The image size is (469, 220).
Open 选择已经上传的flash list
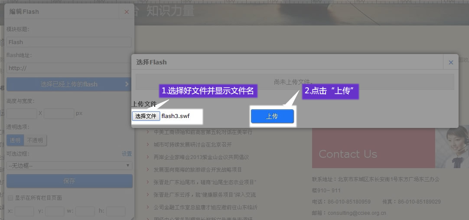[69, 84]
